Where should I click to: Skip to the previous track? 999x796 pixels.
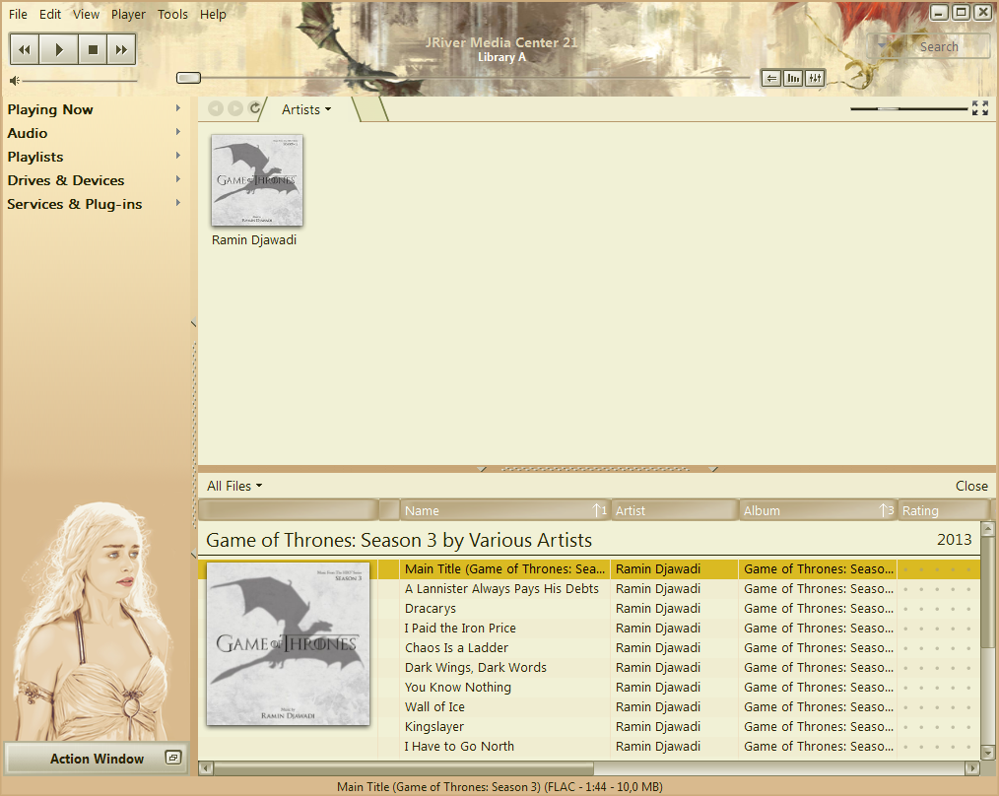tap(25, 49)
